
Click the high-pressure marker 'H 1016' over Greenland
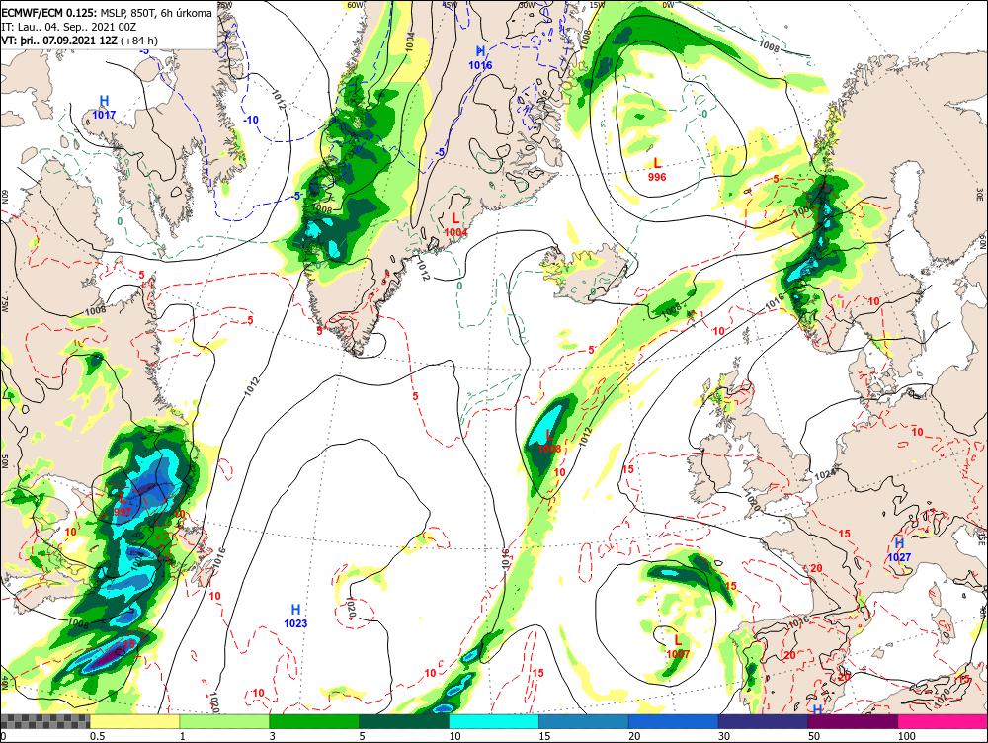point(480,58)
